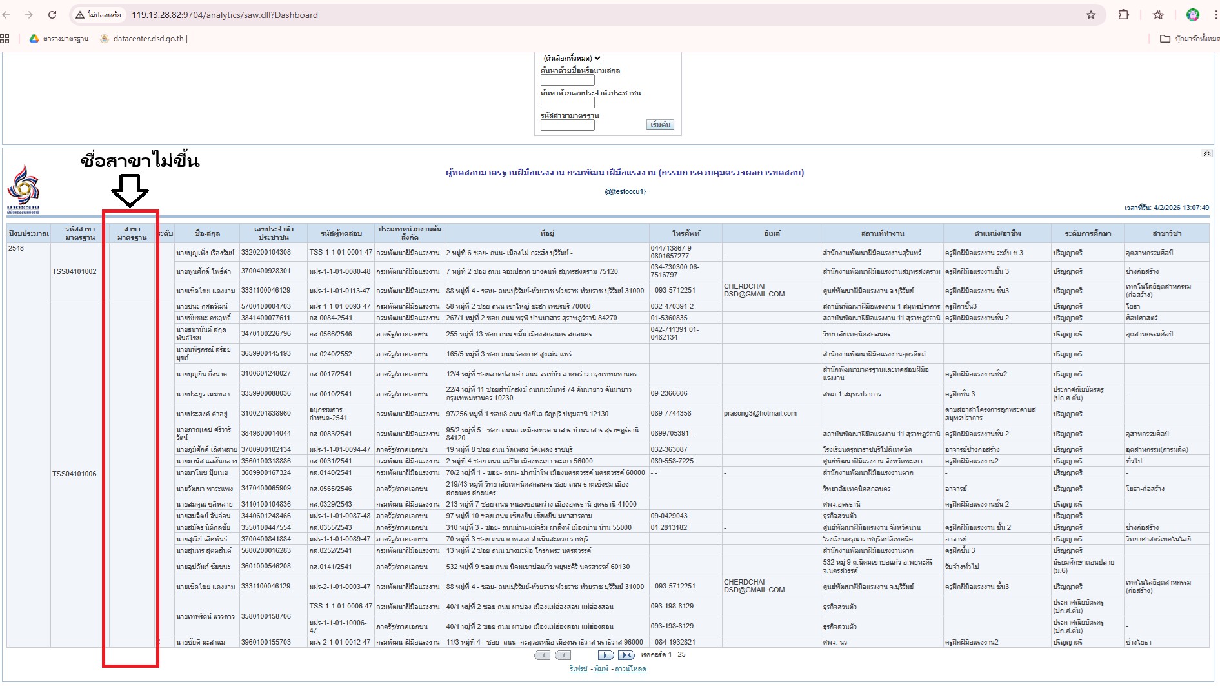Open the "บุ๊กมาร์กทั้งหมด" bookmarks folder
Screen dimensions: 1220x689
(1189, 39)
